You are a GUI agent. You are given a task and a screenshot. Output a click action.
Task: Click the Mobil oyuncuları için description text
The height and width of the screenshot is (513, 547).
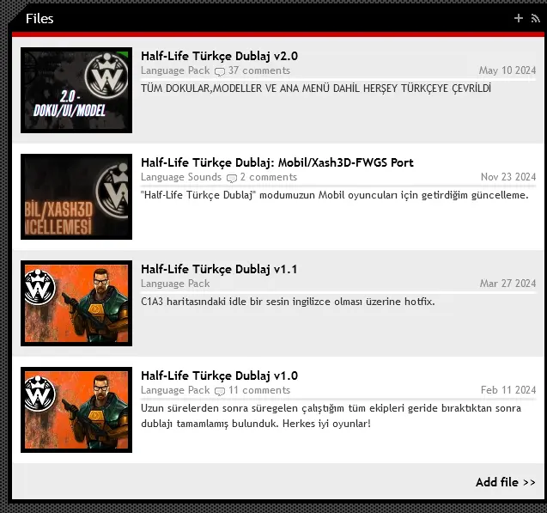point(335,195)
